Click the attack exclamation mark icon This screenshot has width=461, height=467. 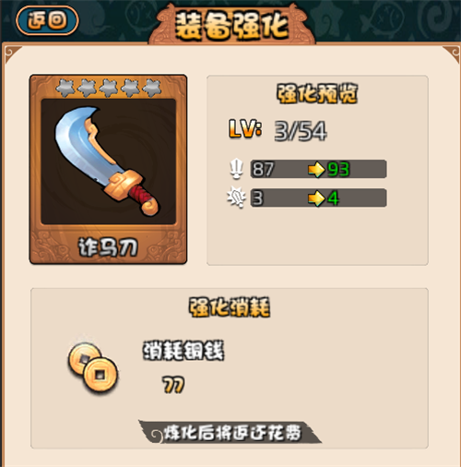pyautogui.click(x=236, y=169)
